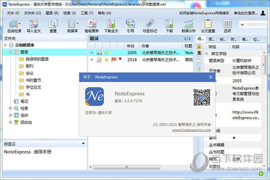
Task: Click the read-status dot on the 2018 row
Action: pos(92,60)
